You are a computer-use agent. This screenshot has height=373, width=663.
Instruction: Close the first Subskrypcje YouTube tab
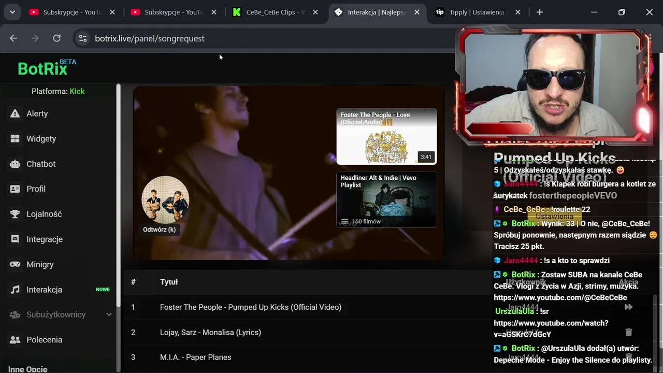[x=112, y=12]
